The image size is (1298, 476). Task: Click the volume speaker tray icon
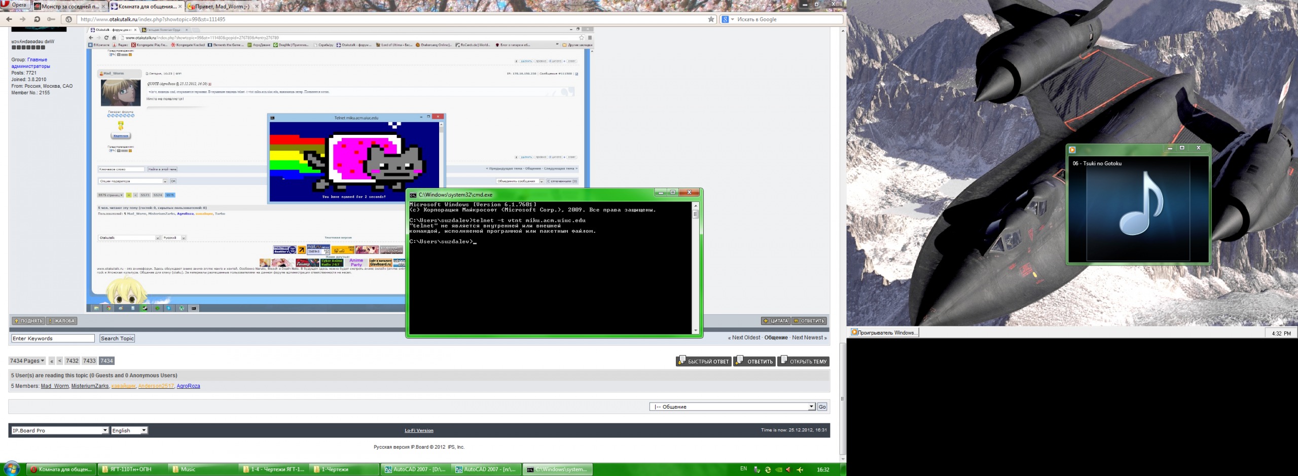[788, 469]
